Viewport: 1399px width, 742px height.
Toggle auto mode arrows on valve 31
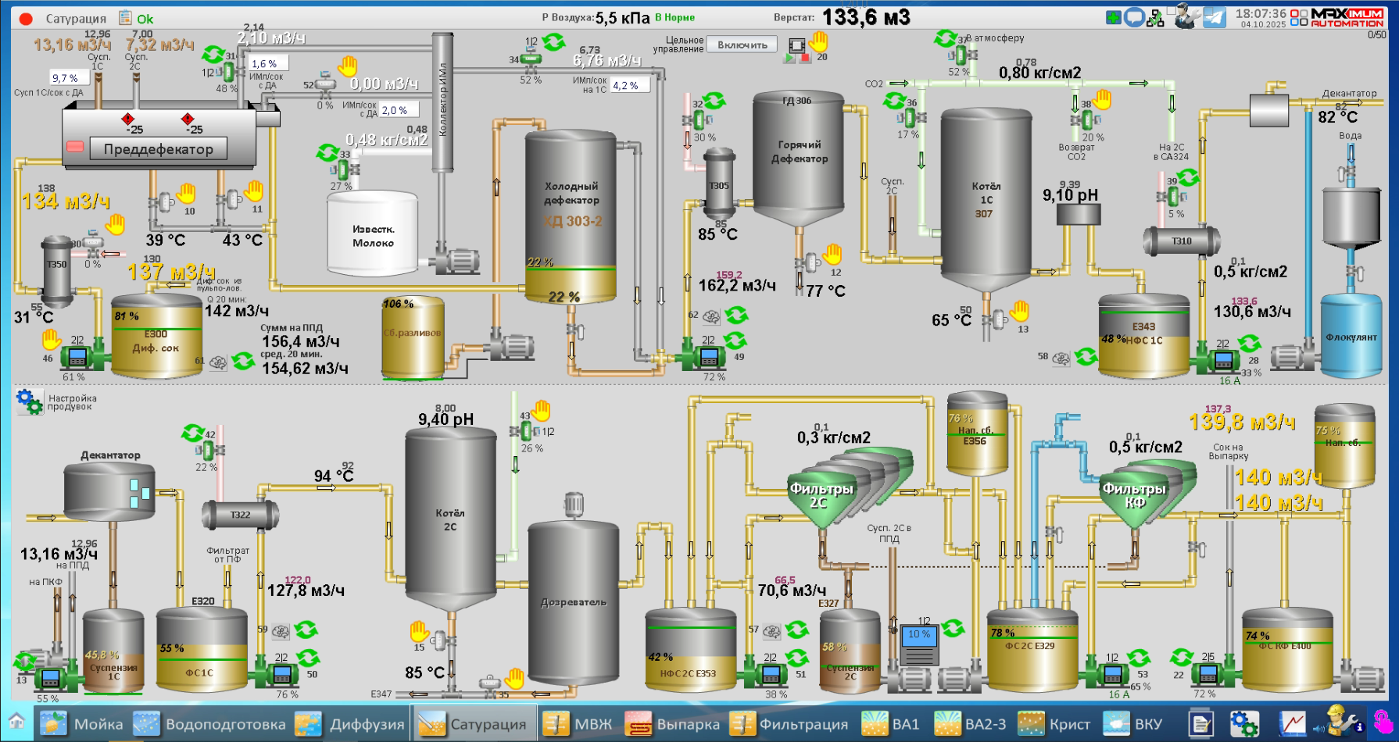(x=213, y=54)
